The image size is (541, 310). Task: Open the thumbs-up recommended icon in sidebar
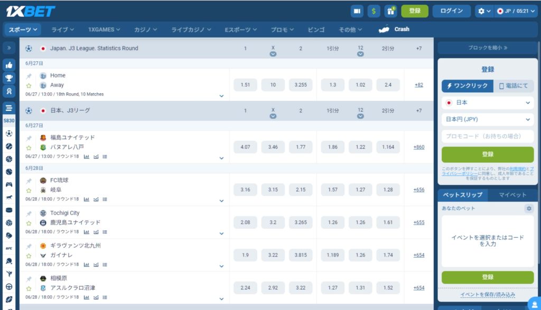[9, 65]
